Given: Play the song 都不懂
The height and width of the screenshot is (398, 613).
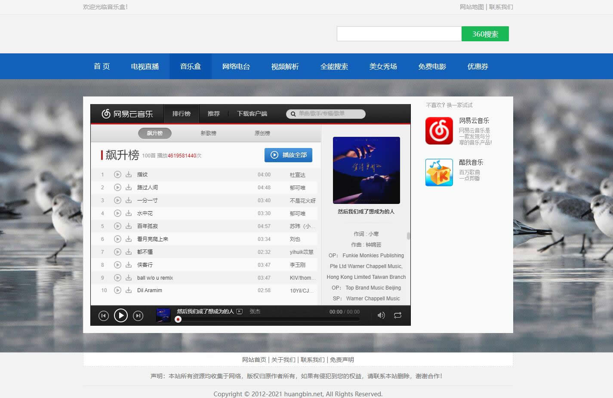Looking at the screenshot, I should (117, 252).
